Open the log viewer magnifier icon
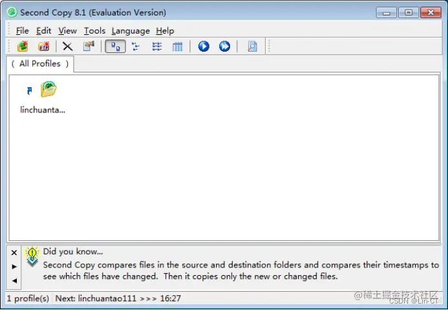This screenshot has width=448, height=310. tap(252, 46)
